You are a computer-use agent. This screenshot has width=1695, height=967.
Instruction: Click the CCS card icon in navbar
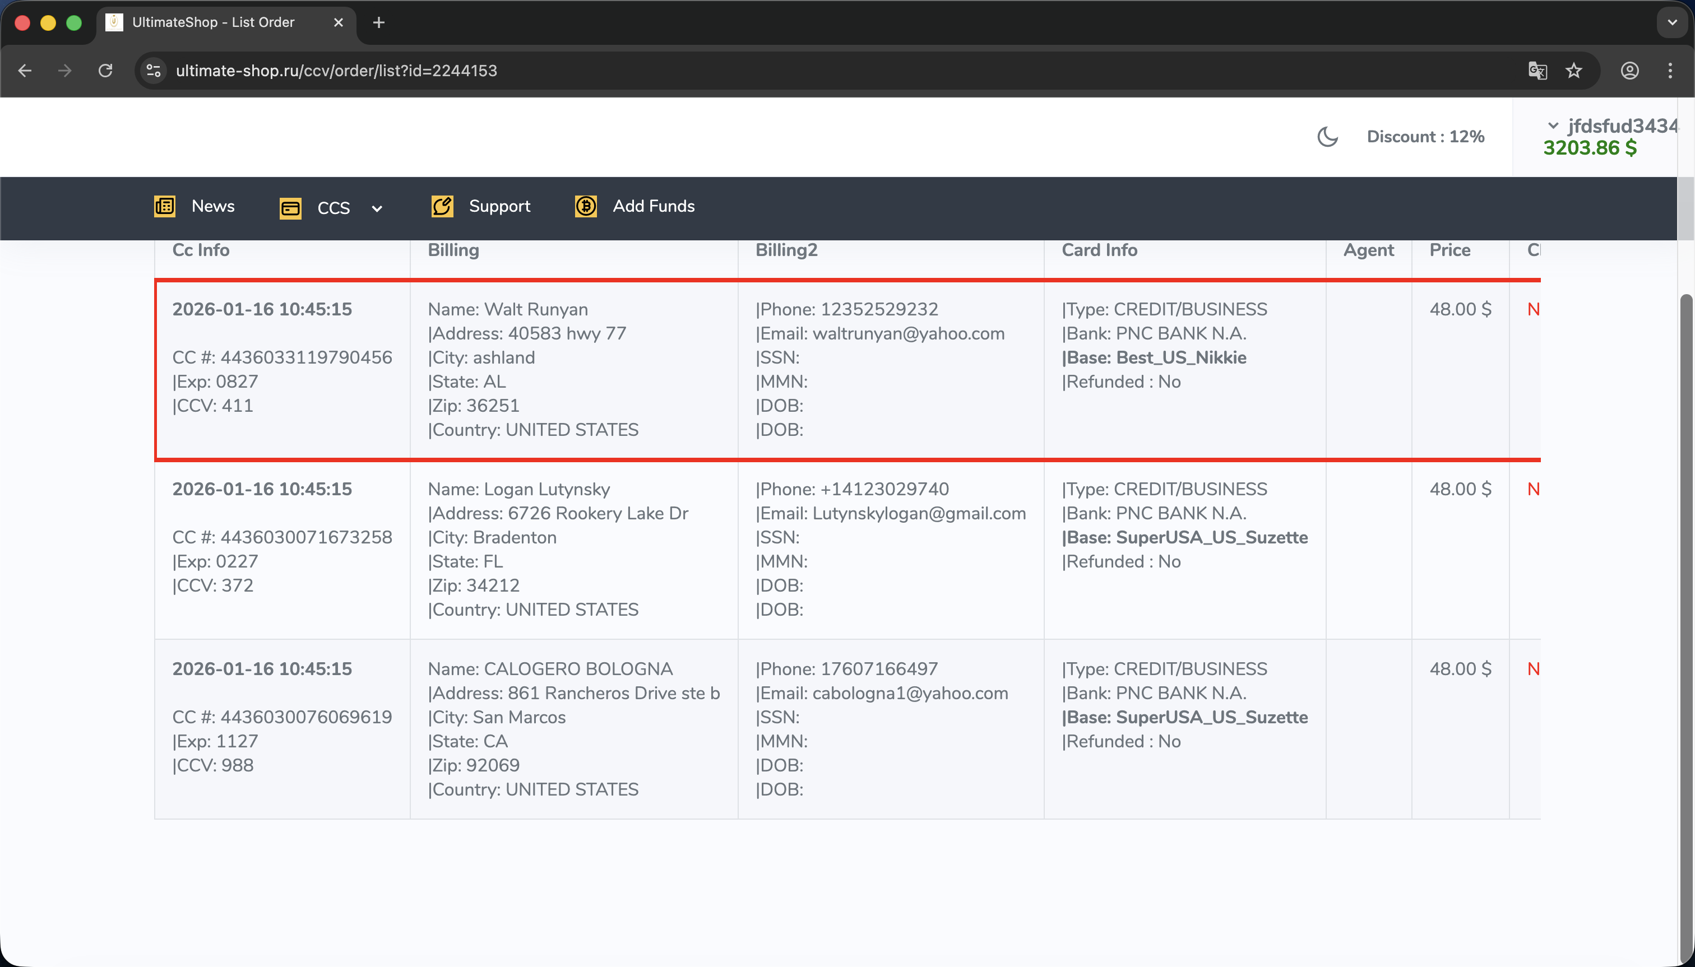[x=290, y=208]
